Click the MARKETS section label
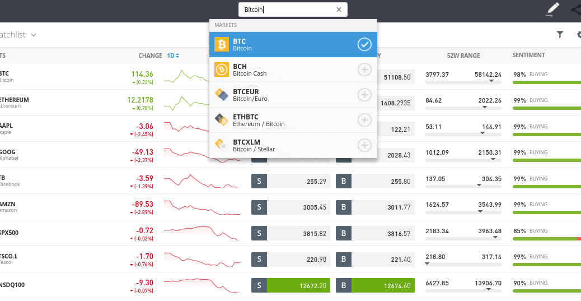Image resolution: width=581 pixels, height=301 pixels. 226,25
